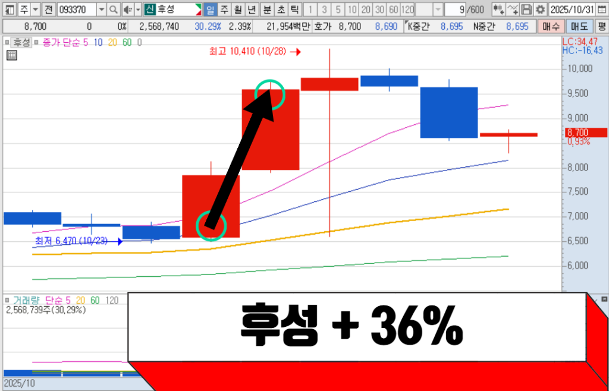This screenshot has height=391, width=609.
Task: Select the 일 daily period toggle
Action: click(x=210, y=10)
